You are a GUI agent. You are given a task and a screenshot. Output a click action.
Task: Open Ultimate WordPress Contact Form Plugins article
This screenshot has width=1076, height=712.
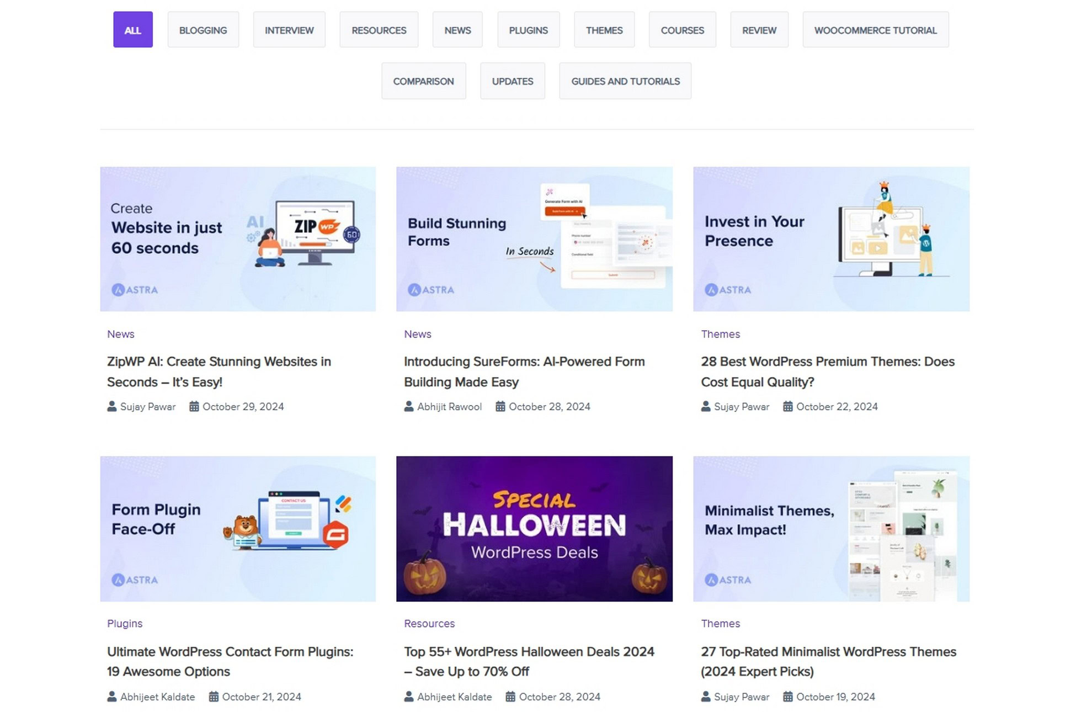pos(230,661)
